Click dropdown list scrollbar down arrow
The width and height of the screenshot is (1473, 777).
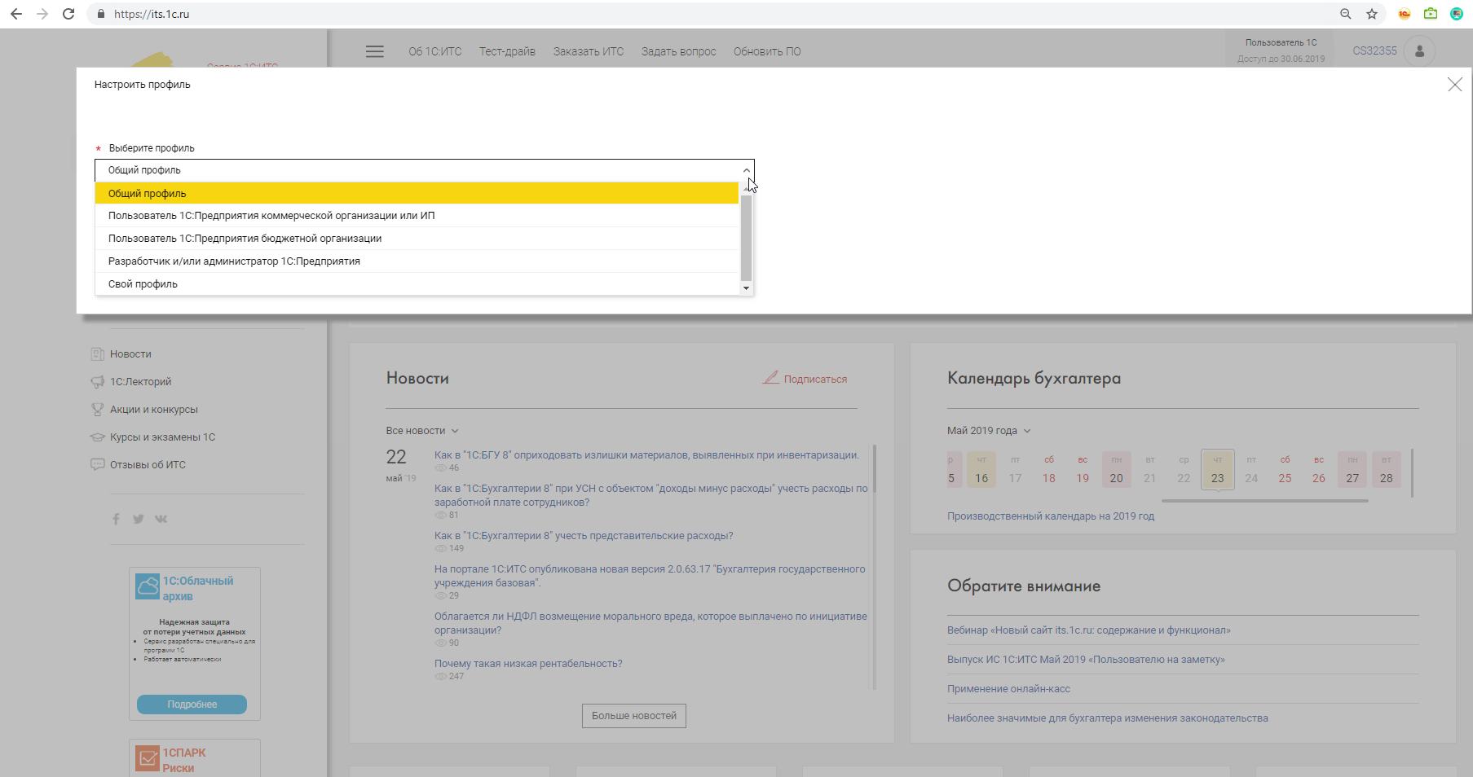coord(746,288)
